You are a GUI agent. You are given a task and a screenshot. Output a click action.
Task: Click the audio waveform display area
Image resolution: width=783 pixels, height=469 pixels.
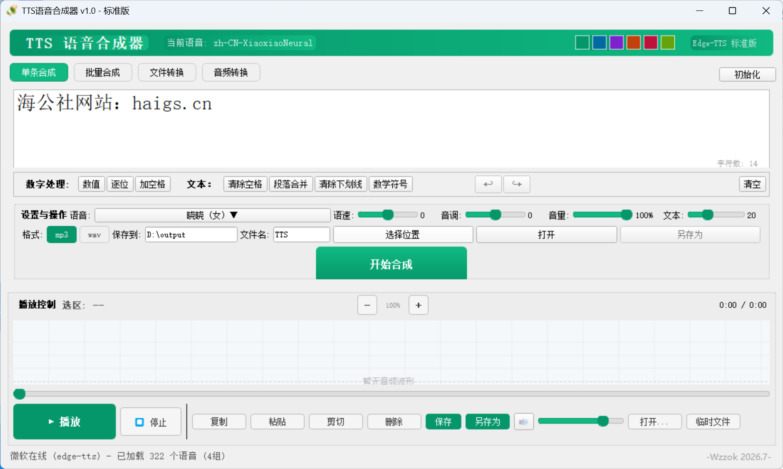pos(391,352)
